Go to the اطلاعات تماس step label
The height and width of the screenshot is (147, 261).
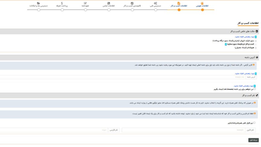point(109,6)
